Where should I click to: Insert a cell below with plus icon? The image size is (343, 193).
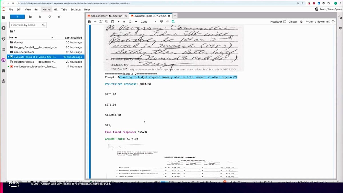point(95,21)
